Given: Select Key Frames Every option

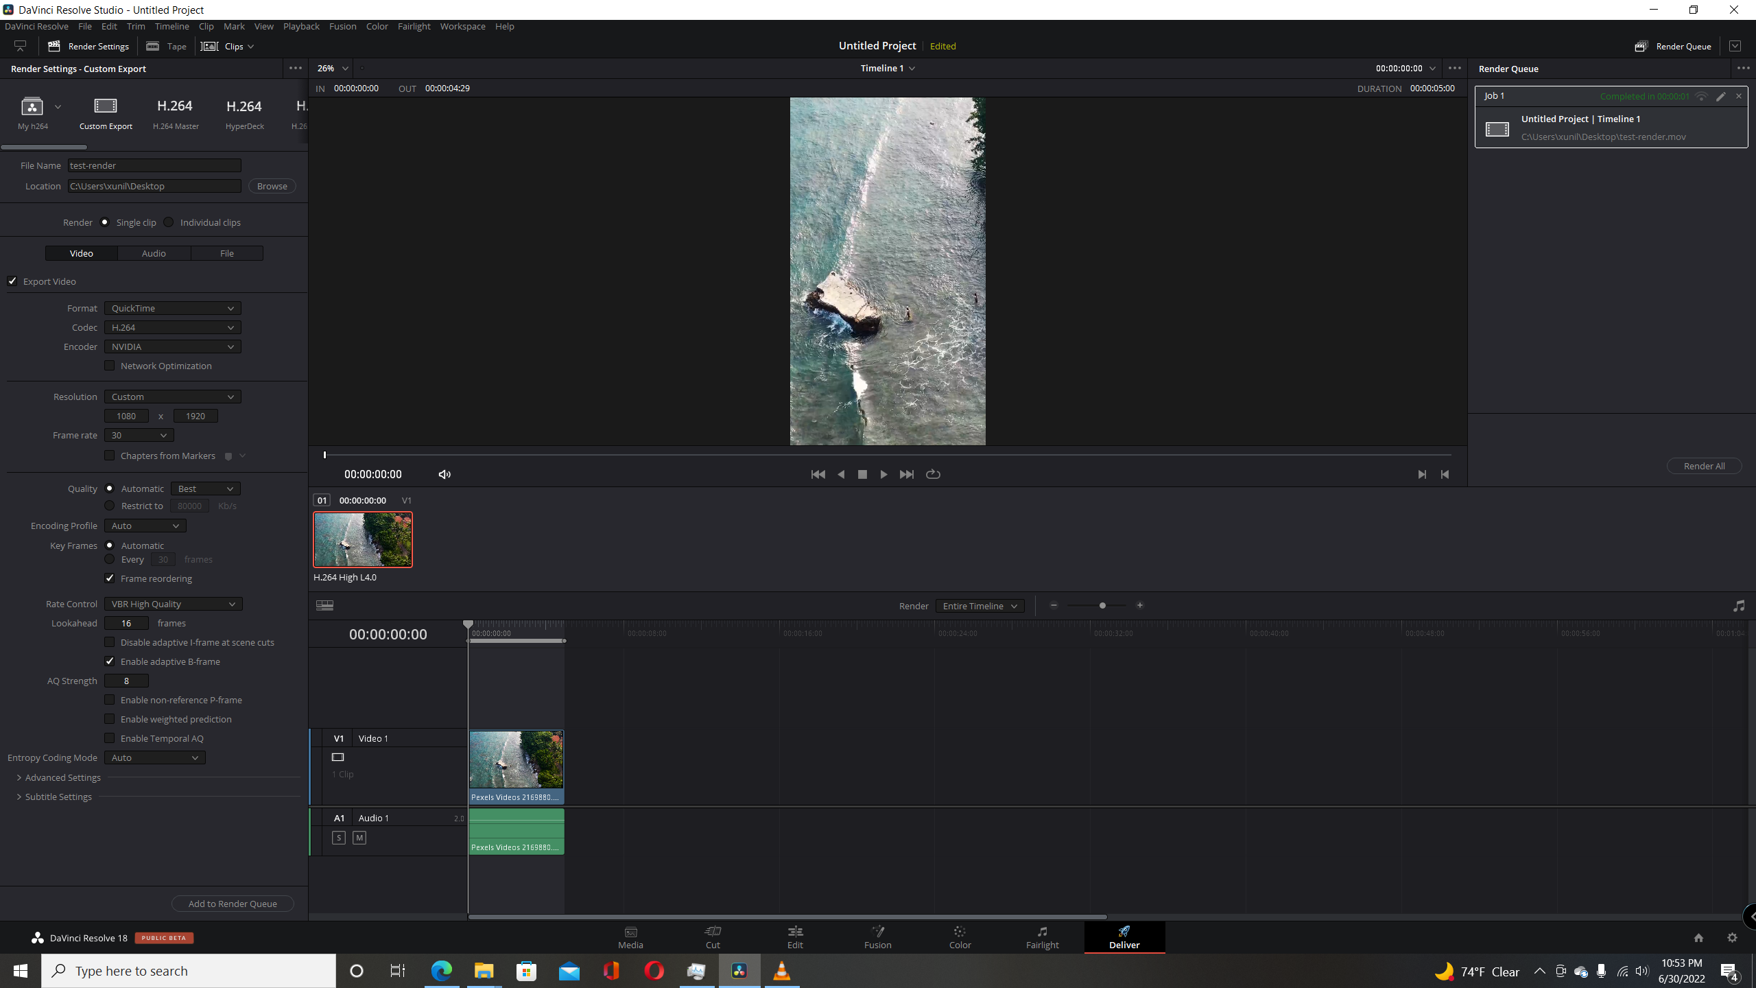Looking at the screenshot, I should (x=110, y=559).
